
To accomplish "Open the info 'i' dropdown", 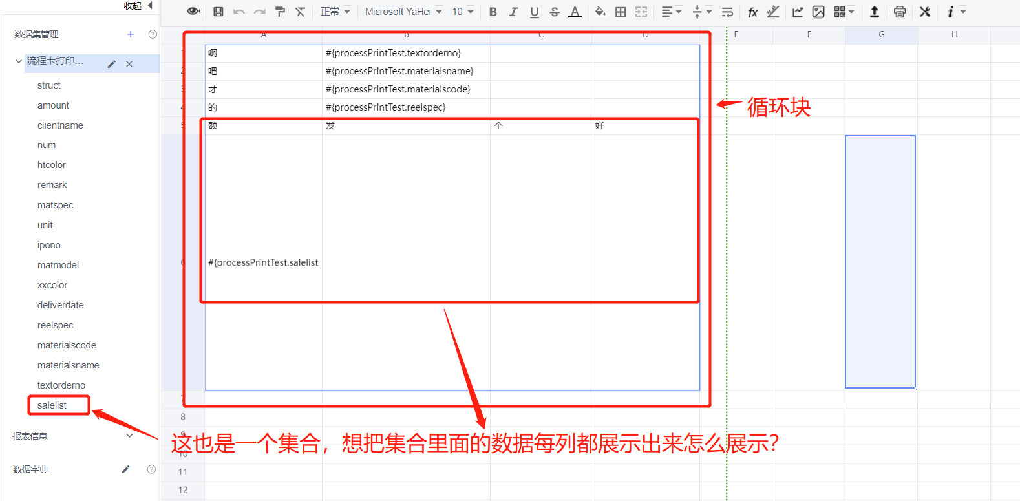I will click(x=955, y=12).
